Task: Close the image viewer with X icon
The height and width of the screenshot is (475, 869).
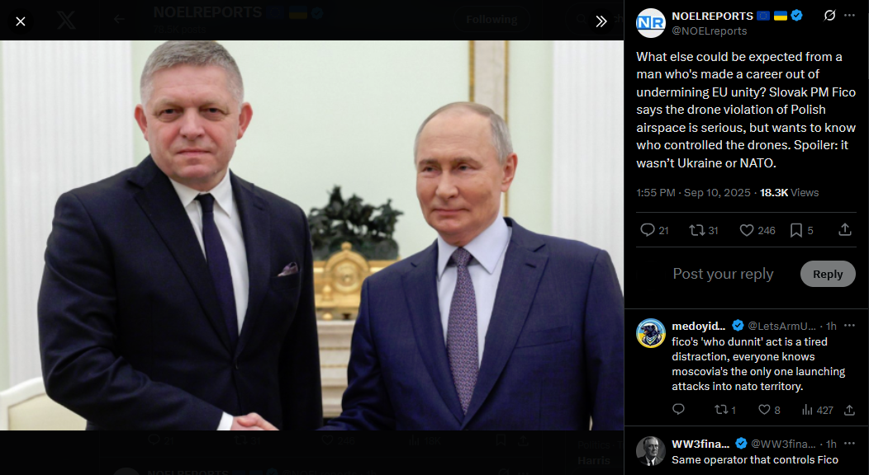Action: pos(21,21)
